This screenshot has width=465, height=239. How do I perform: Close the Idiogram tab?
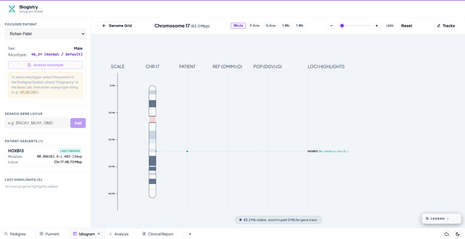(99, 234)
